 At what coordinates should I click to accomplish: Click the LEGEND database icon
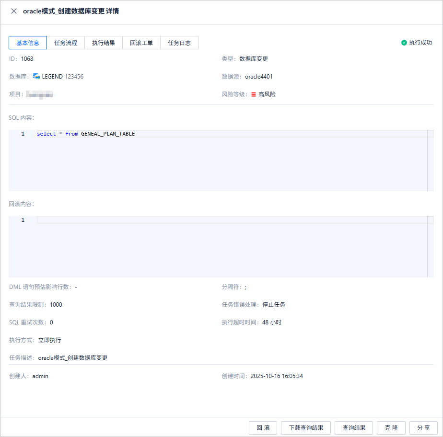(36, 76)
